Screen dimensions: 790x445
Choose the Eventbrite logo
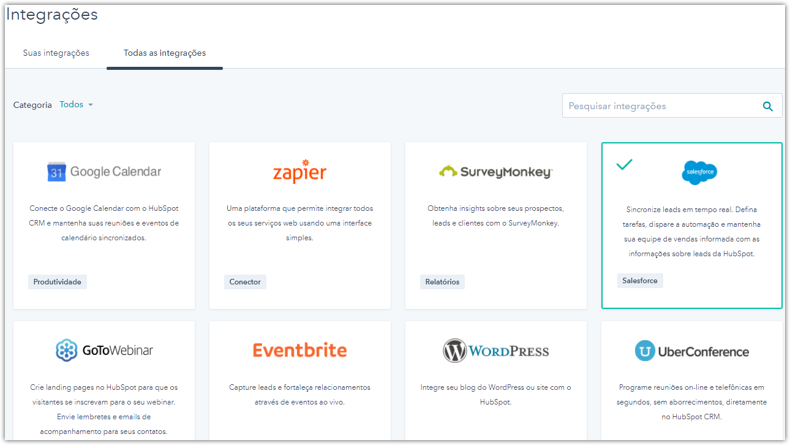click(299, 351)
